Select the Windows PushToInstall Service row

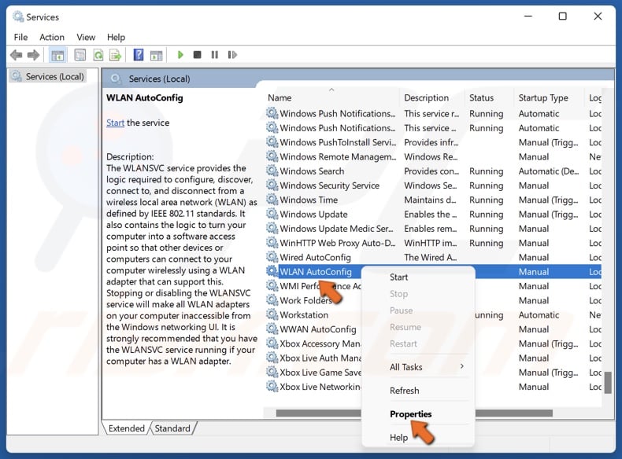(433, 142)
